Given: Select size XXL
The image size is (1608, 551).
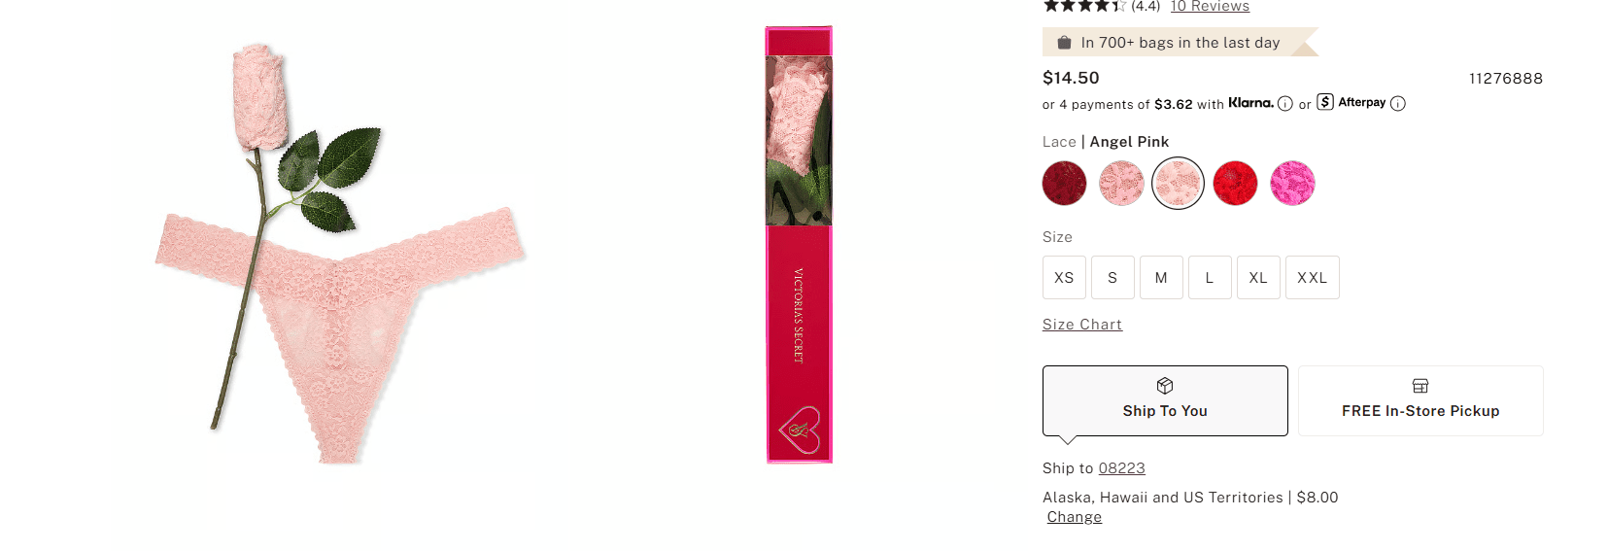Looking at the screenshot, I should click(x=1313, y=278).
